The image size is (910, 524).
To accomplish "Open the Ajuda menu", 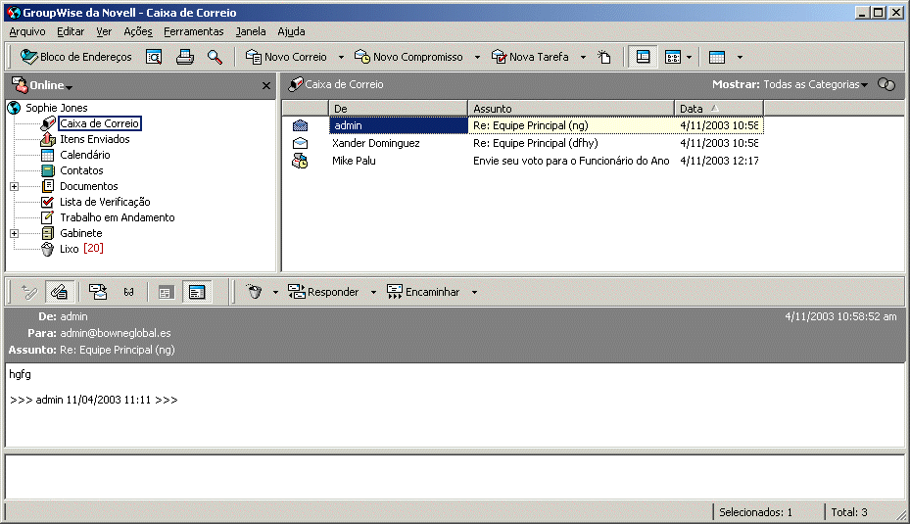I will click(x=291, y=31).
